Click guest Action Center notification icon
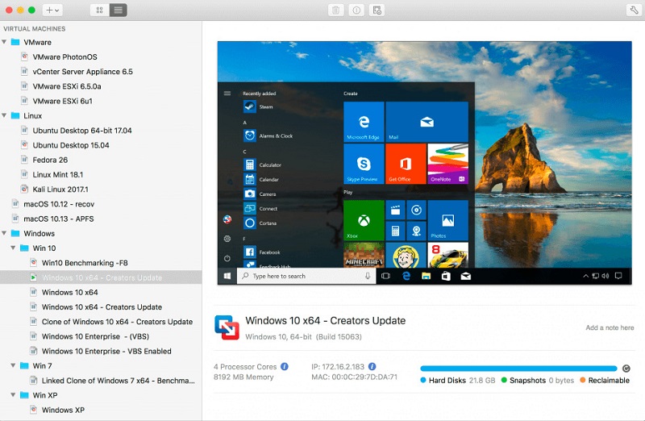Image resolution: width=645 pixels, height=421 pixels. (x=618, y=276)
